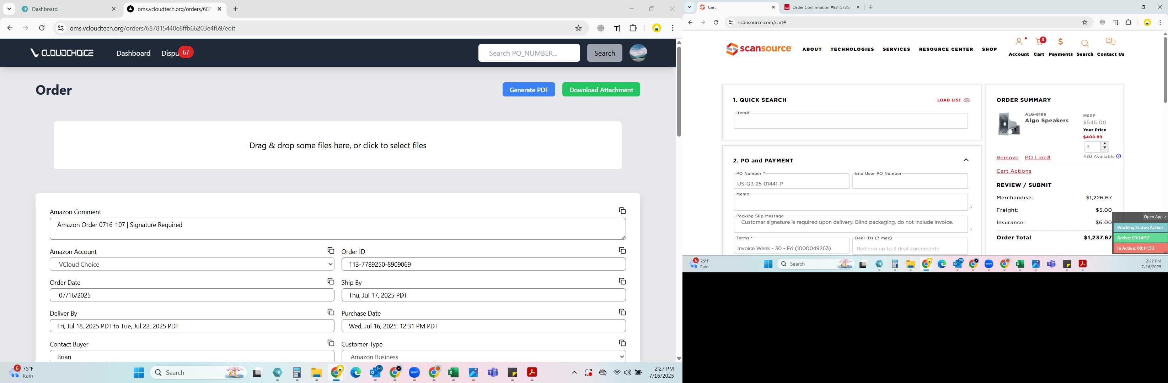The height and width of the screenshot is (383, 1168).
Task: Click the Search PO_NUMBER input field
Action: tap(529, 53)
